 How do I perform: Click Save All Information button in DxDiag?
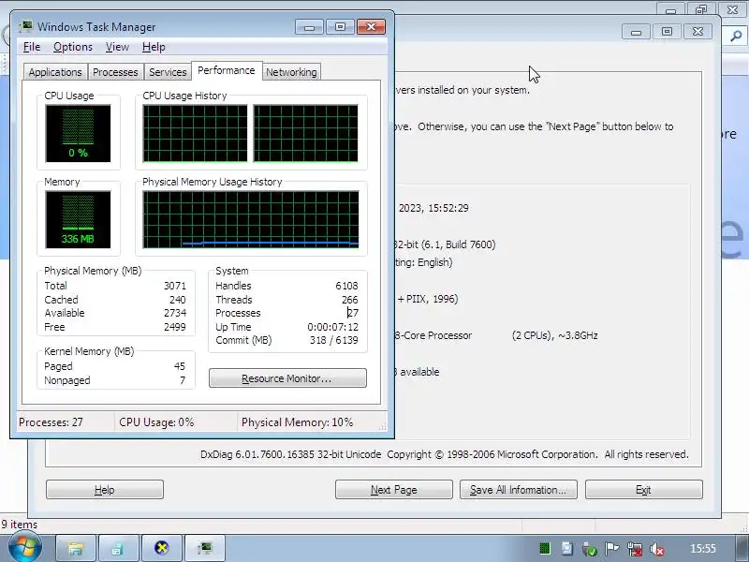tap(519, 490)
